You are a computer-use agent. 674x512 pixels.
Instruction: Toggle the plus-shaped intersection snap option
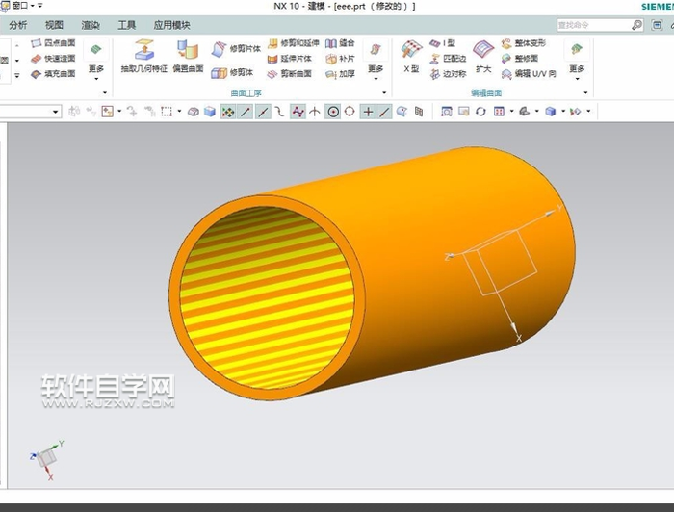tap(368, 112)
